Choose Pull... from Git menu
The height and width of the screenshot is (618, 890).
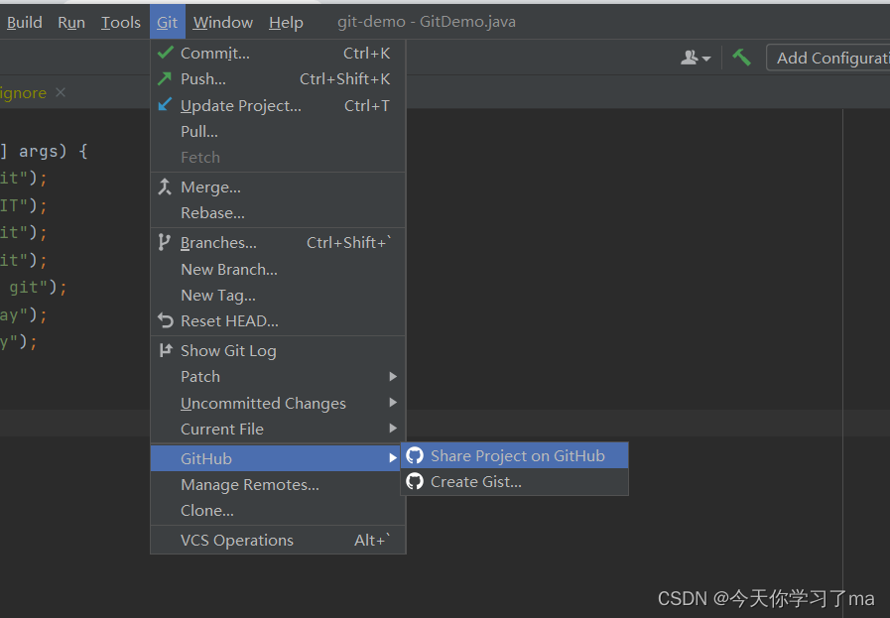pos(278,131)
